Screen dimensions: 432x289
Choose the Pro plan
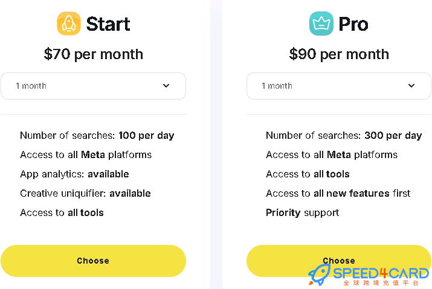[339, 261]
